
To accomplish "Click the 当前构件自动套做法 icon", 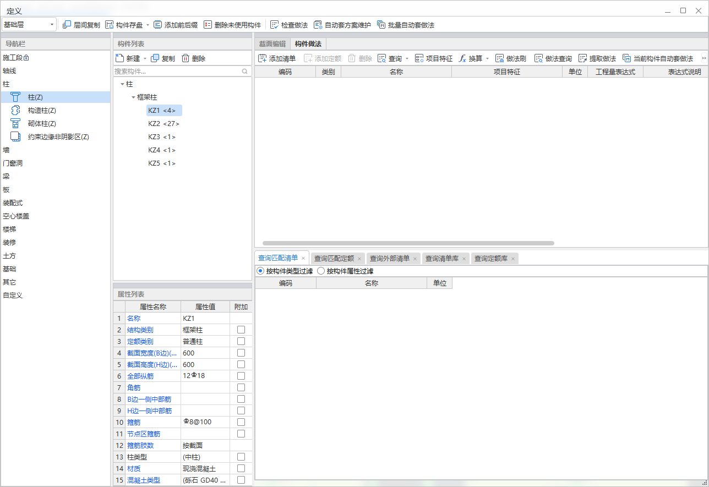I will [626, 58].
